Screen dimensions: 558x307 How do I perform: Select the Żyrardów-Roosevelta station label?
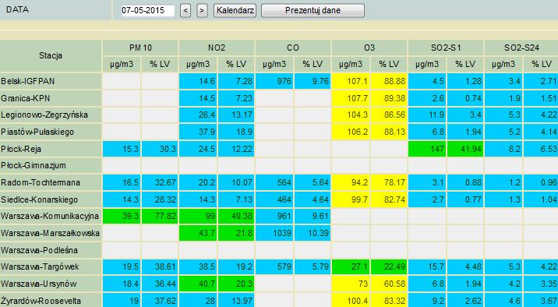pos(51,301)
